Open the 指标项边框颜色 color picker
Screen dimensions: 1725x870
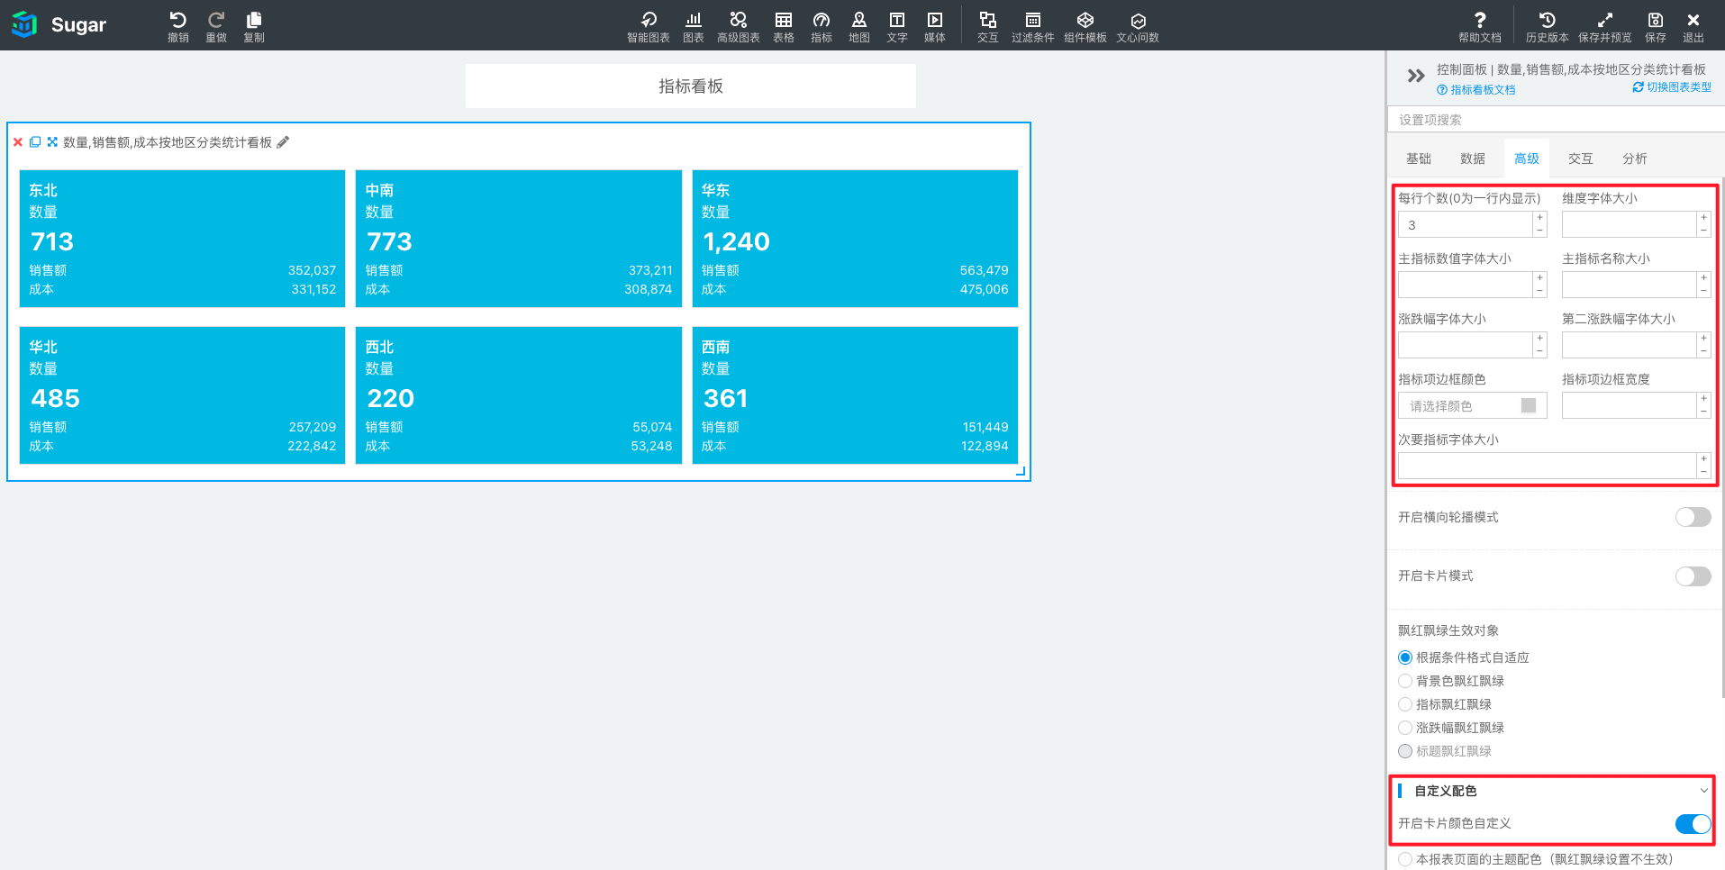tap(1472, 406)
